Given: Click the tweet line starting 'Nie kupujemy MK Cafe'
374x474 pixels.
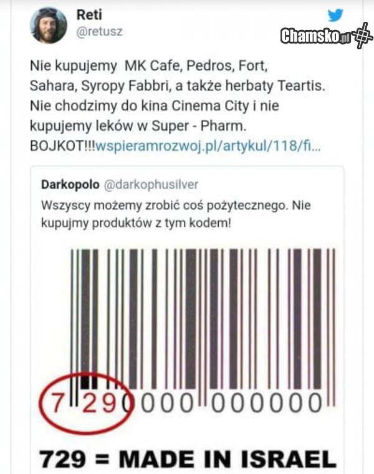Looking at the screenshot, I should pos(148,65).
